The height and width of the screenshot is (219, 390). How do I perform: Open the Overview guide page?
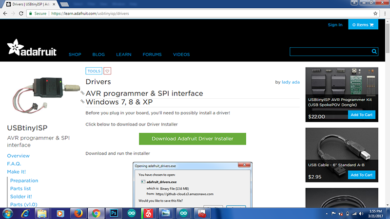coord(18,156)
